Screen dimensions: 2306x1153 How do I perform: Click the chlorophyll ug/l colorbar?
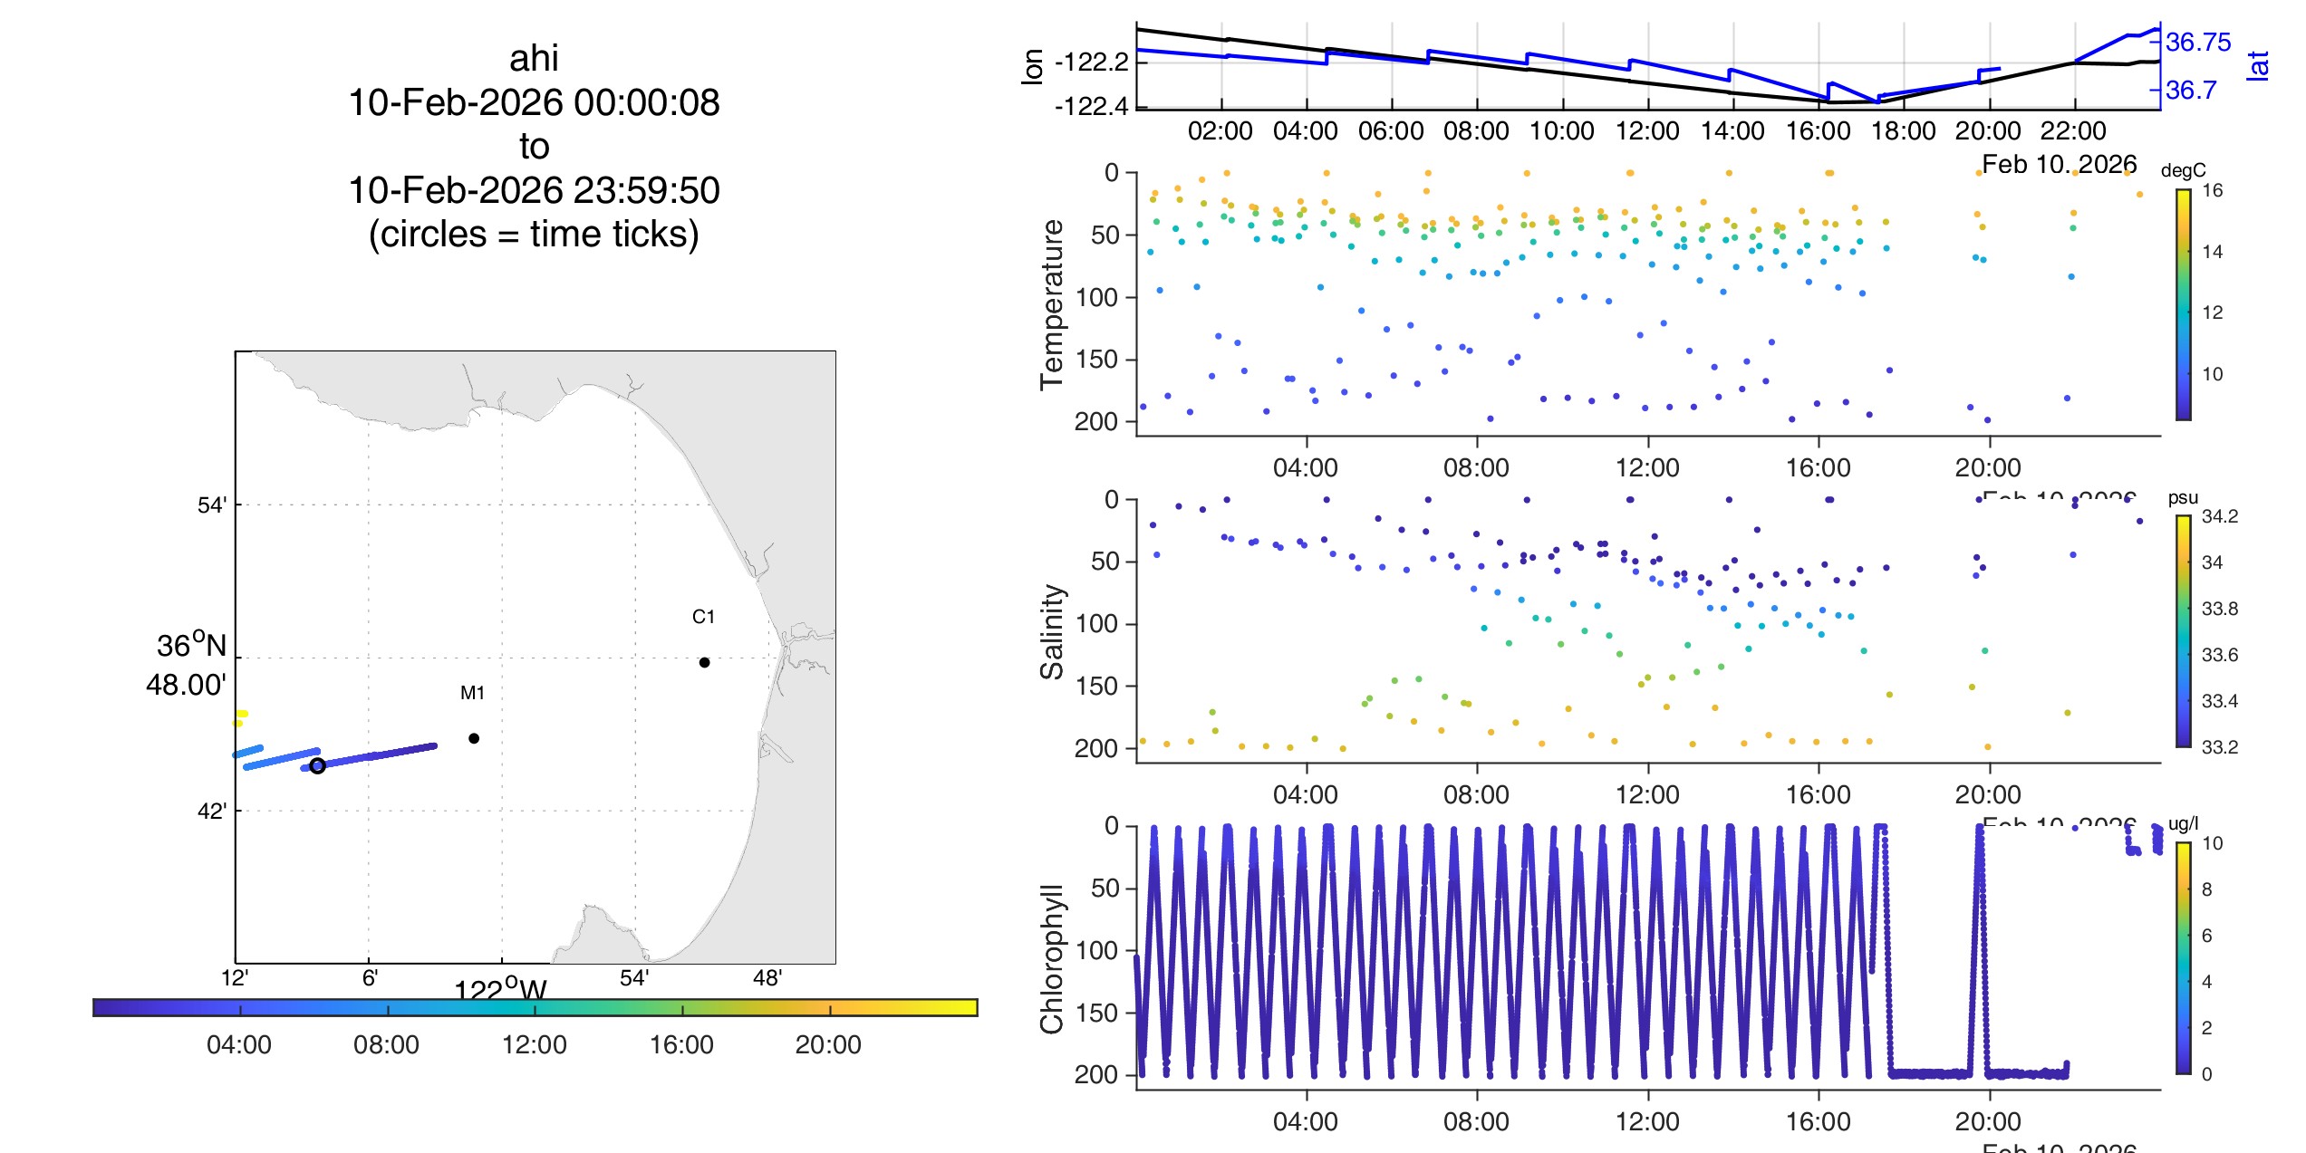pos(2184,958)
